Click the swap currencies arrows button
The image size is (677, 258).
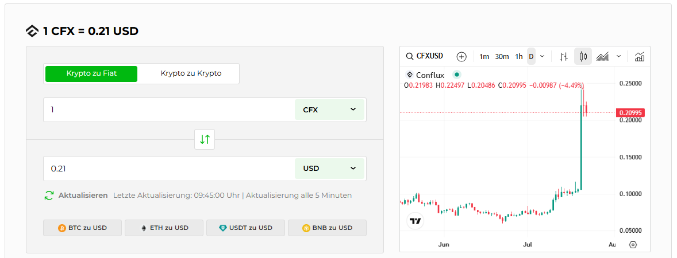coord(205,139)
